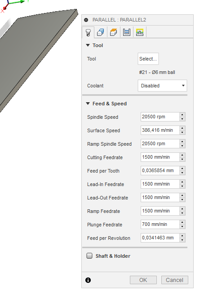Click the info icon at dialog bottom
Screen dimensions: 204x299
(88, 280)
